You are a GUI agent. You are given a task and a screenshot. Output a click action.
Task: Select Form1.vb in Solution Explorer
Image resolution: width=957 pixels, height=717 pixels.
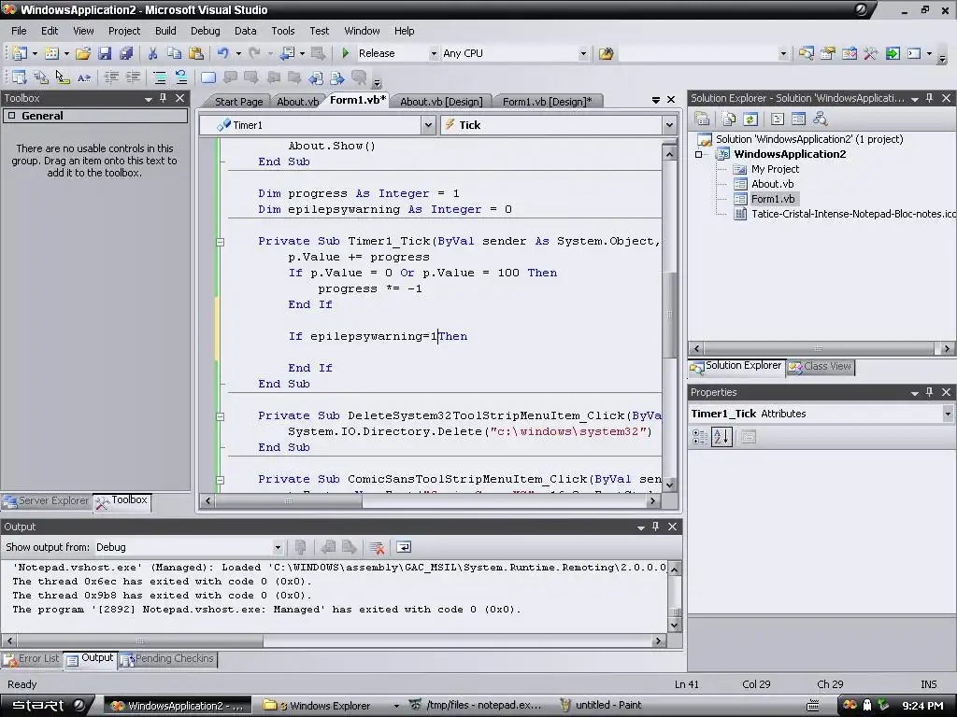(773, 200)
